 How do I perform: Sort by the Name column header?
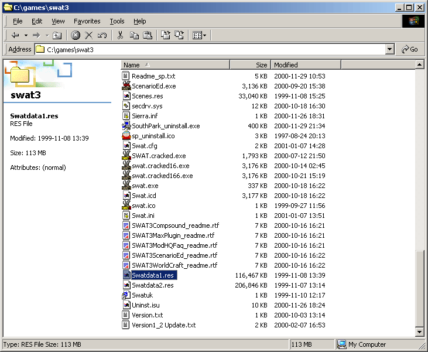175,65
